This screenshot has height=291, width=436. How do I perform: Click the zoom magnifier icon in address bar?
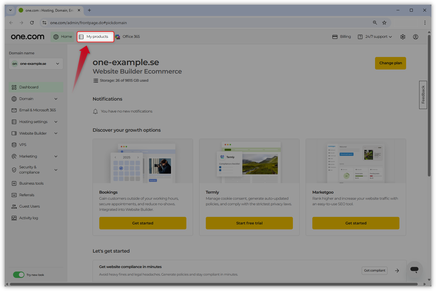coord(375,23)
